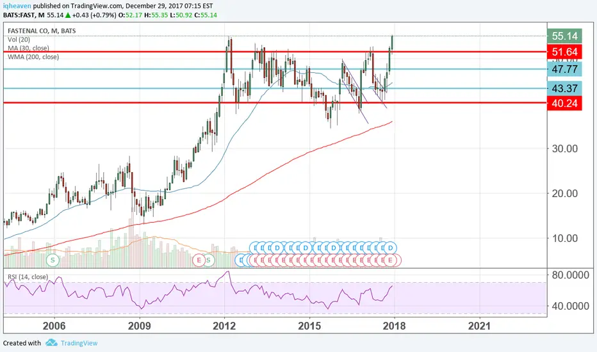The image size is (597, 352).
Task: Open the TradingView link beside Created with
Action: pos(79,343)
